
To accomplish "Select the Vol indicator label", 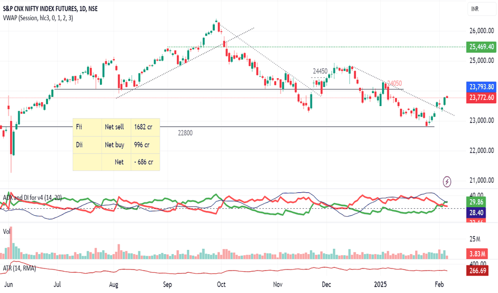I will [x=6, y=232].
